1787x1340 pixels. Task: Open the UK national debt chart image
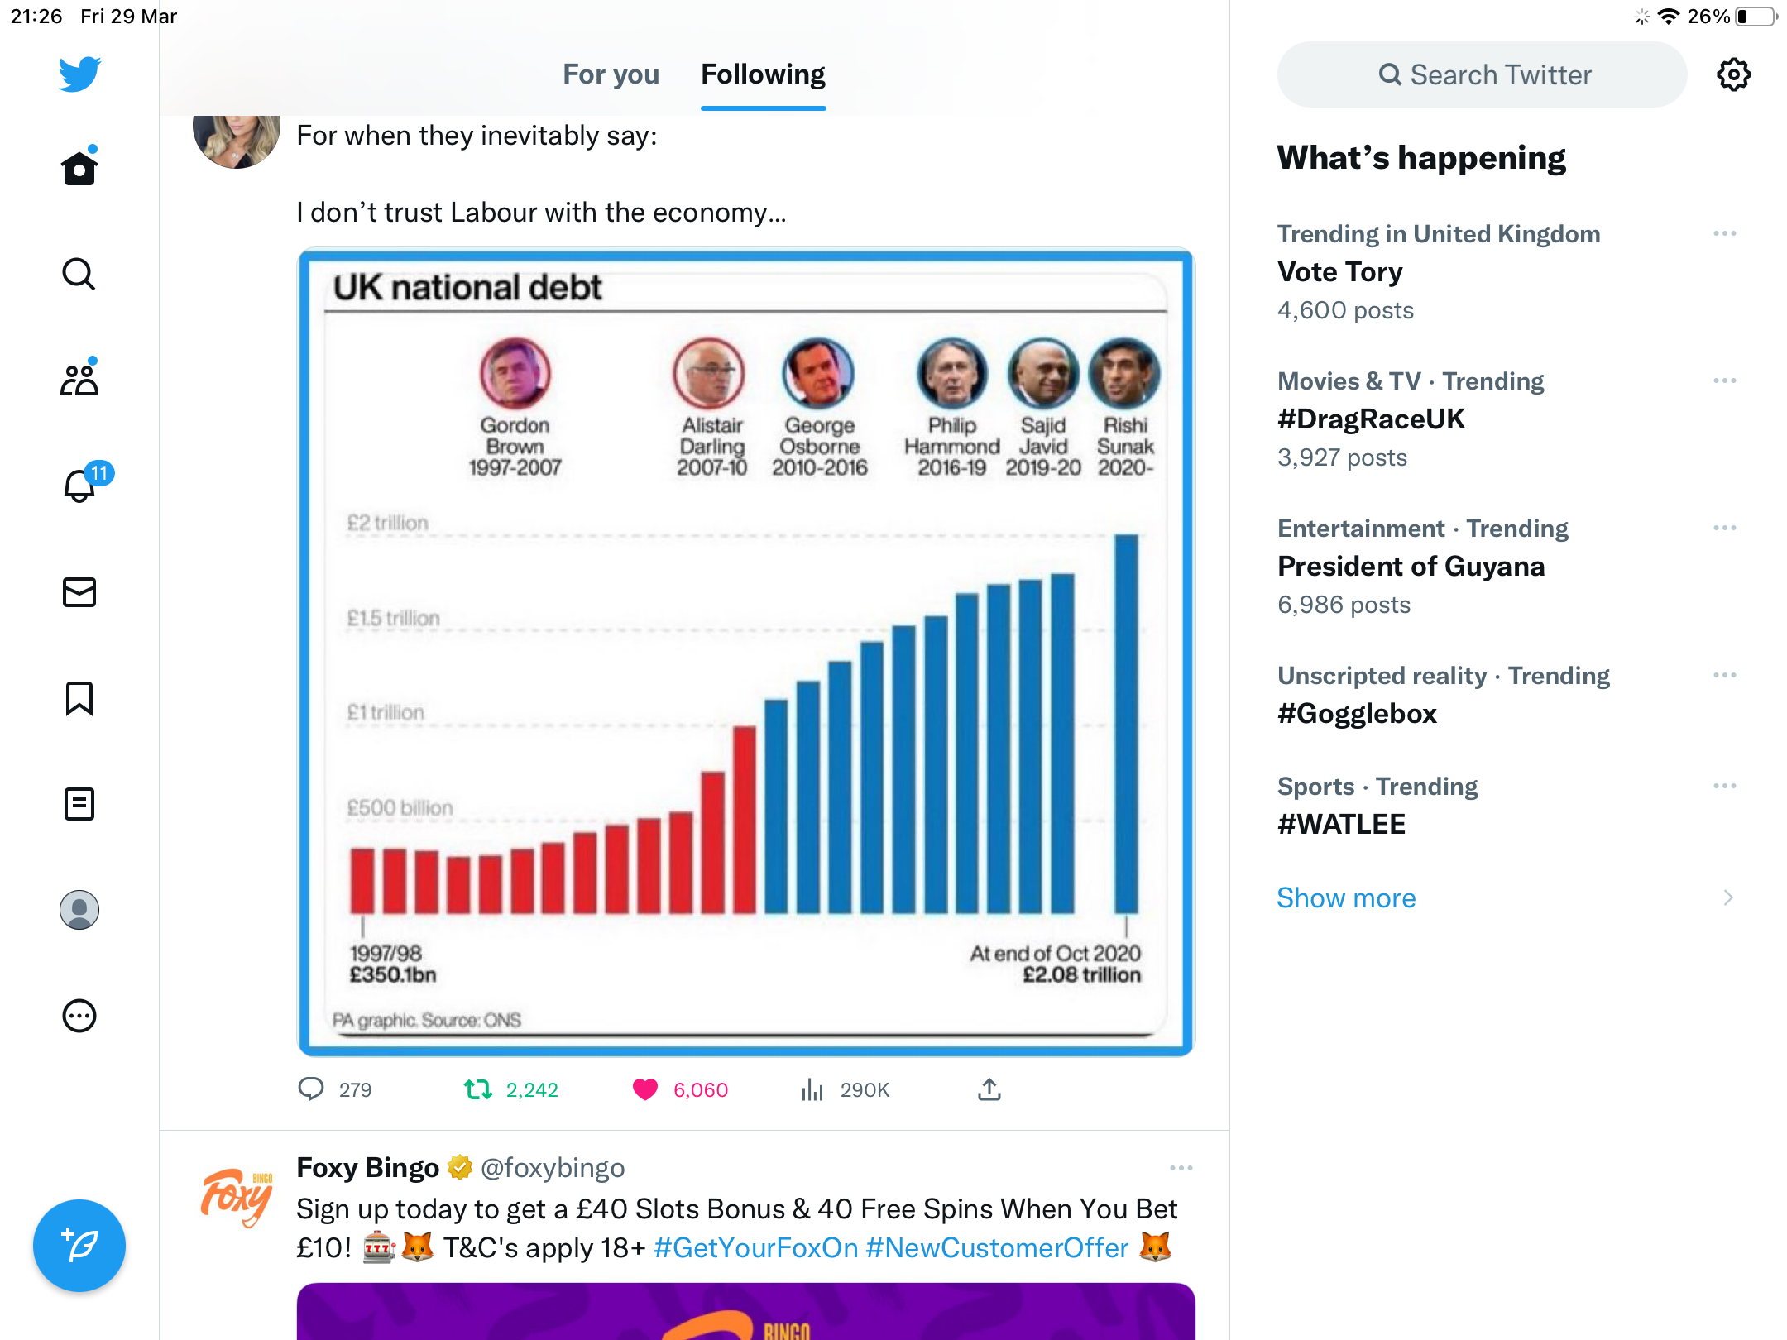point(746,653)
